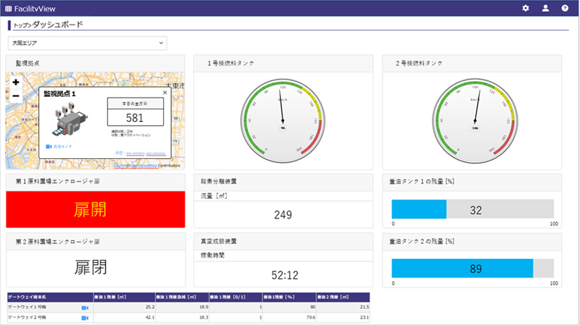Image resolution: width=580 pixels, height=326 pixels.
Task: Sort by 重油1残量 [㎥] column header
Action: [124, 297]
